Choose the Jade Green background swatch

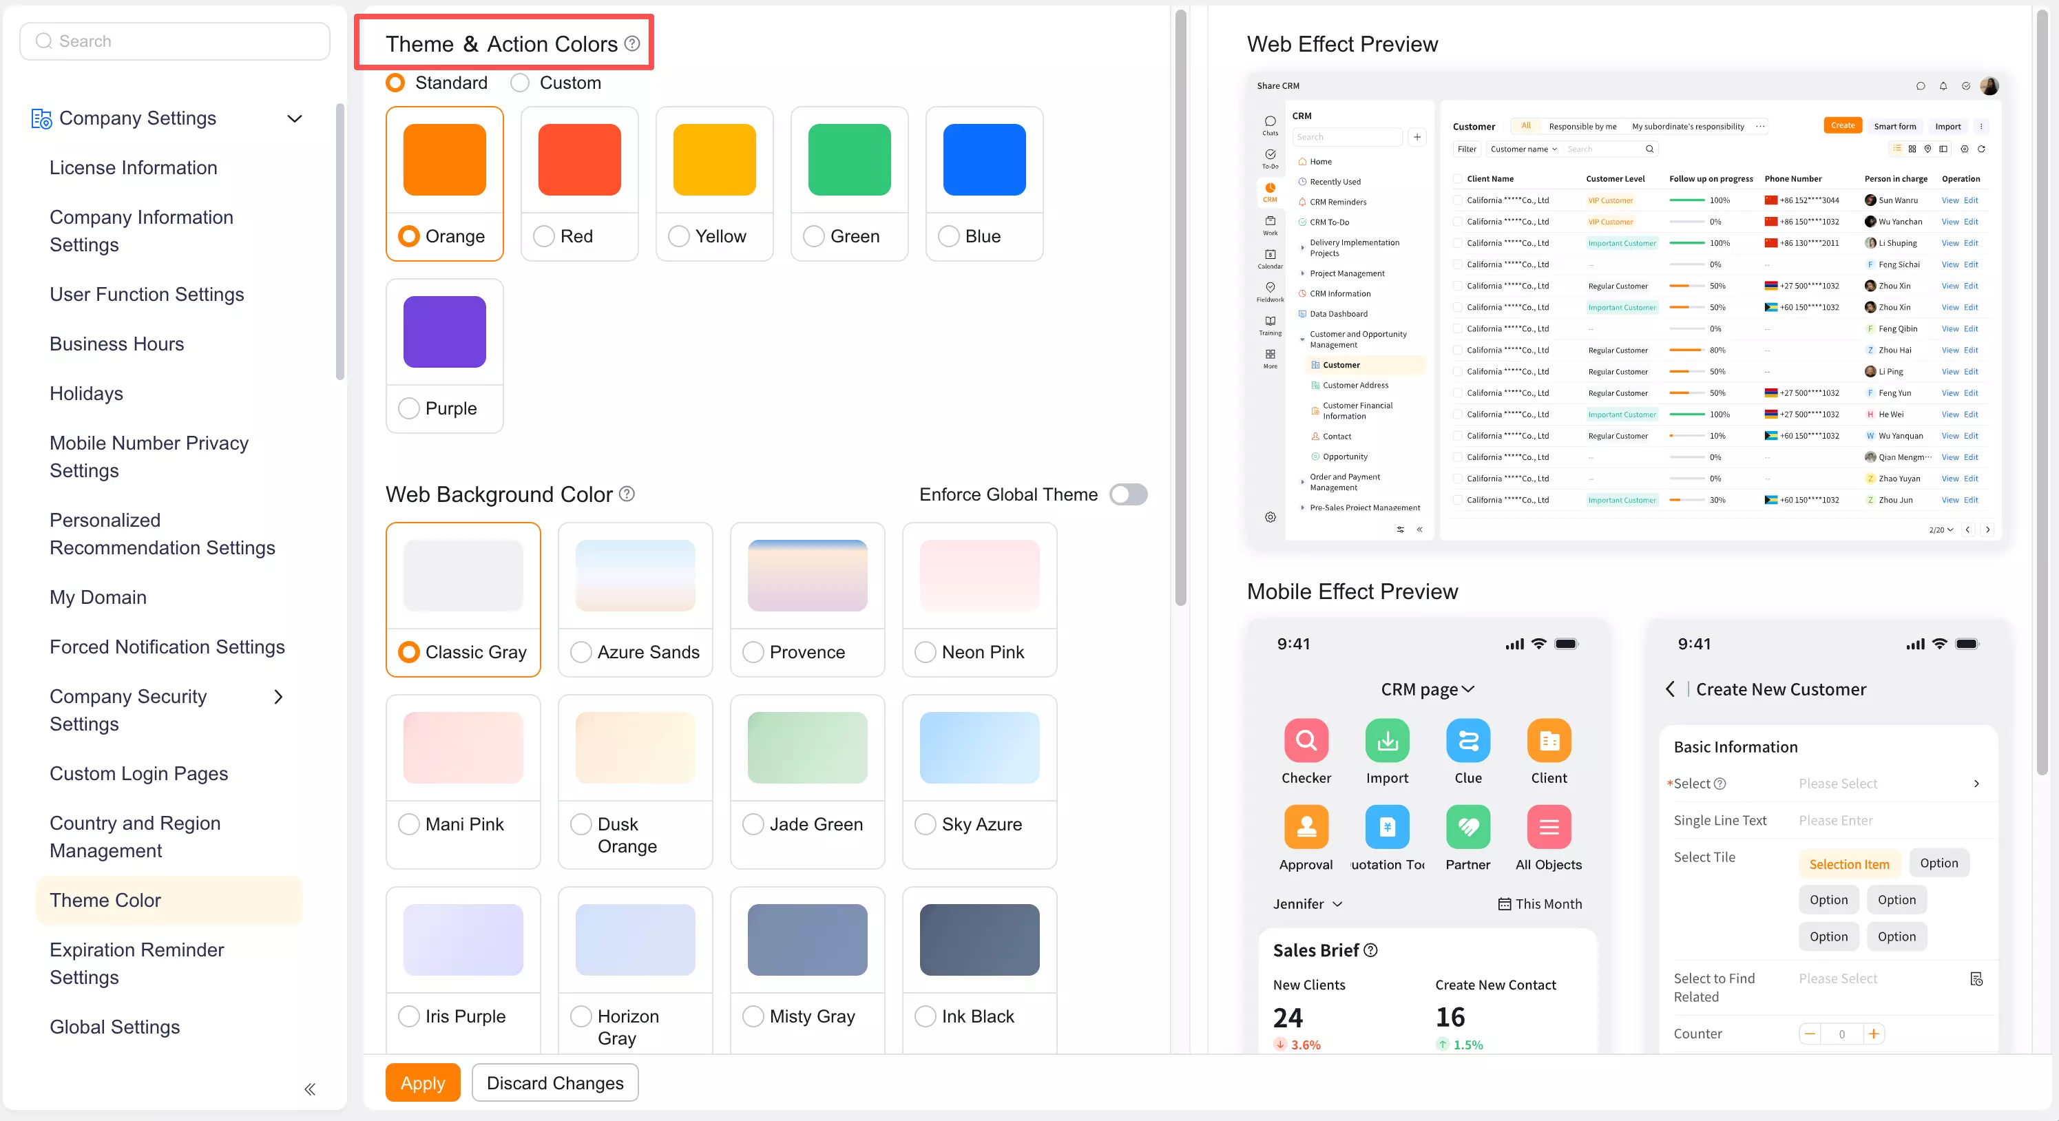(x=807, y=747)
